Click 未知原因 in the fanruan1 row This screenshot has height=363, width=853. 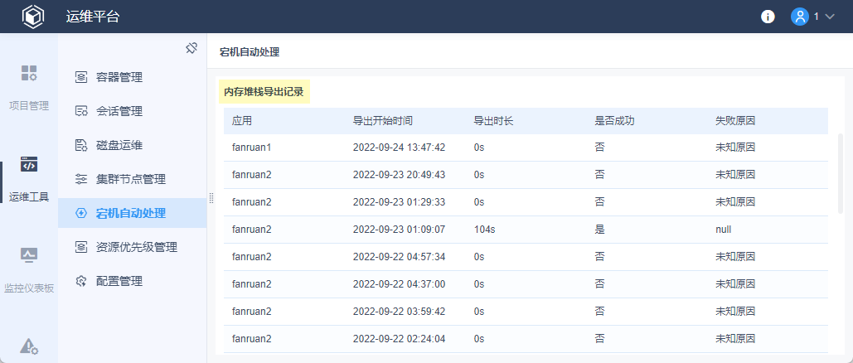(x=735, y=148)
